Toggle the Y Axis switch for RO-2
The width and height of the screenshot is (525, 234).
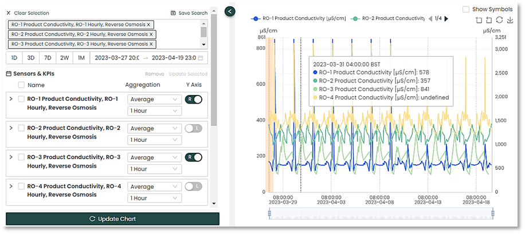point(193,129)
